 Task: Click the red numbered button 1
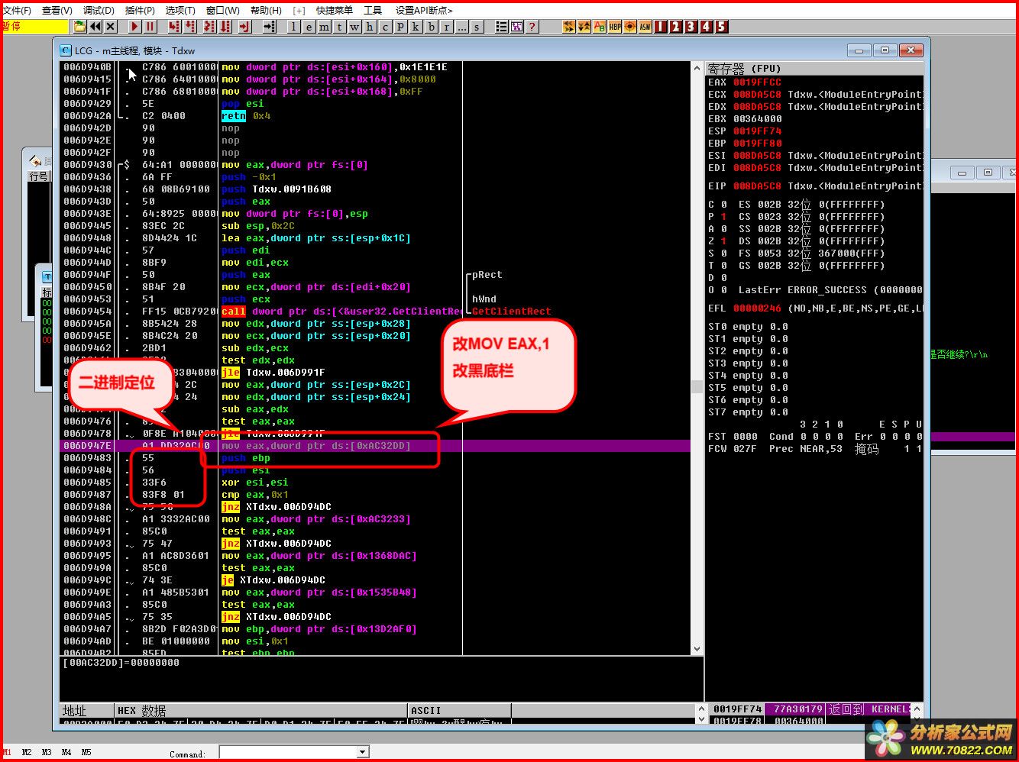pos(661,27)
